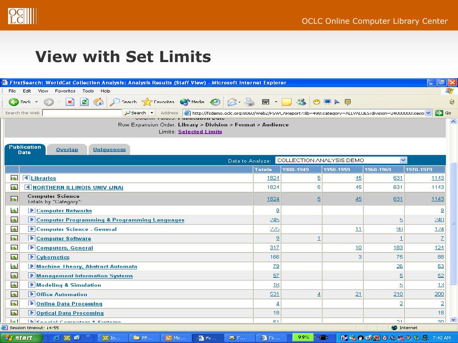Screen dimensions: 458x343
Task: Click the Address URL field
Action: point(308,113)
